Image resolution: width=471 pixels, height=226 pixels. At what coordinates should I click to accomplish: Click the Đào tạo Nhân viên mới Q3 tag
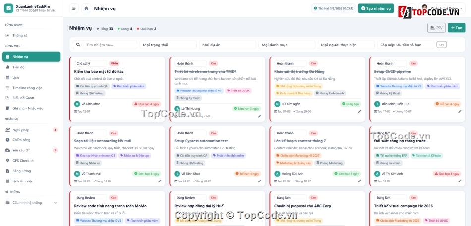point(96,156)
